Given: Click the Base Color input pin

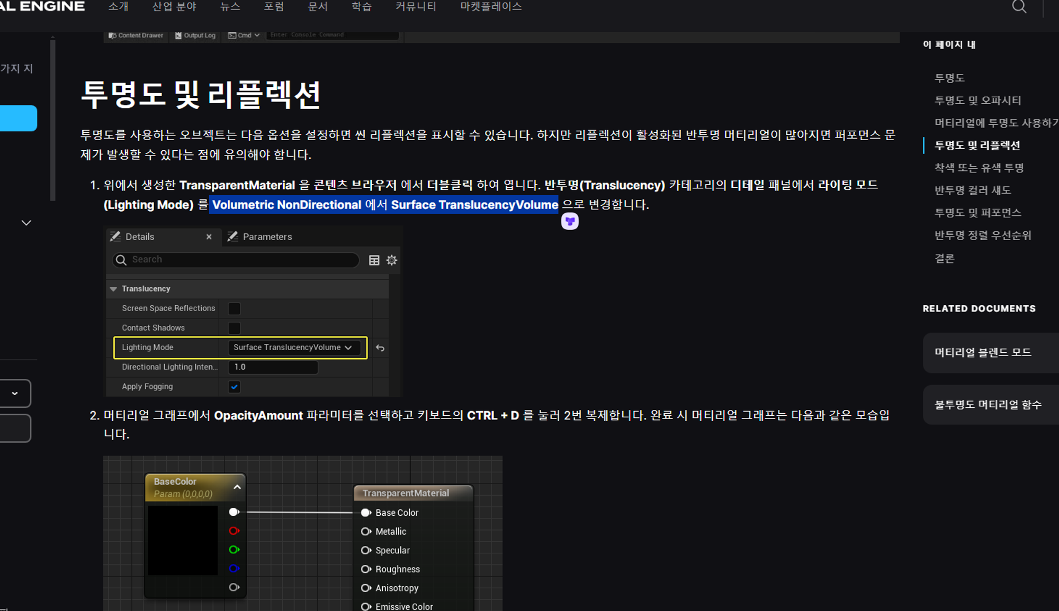Looking at the screenshot, I should pyautogui.click(x=366, y=513).
